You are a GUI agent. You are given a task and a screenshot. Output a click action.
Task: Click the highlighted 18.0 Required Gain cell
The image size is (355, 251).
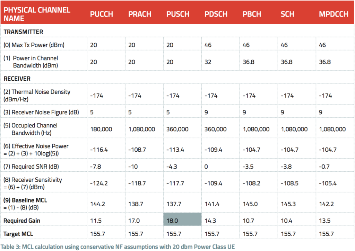[x=182, y=220]
